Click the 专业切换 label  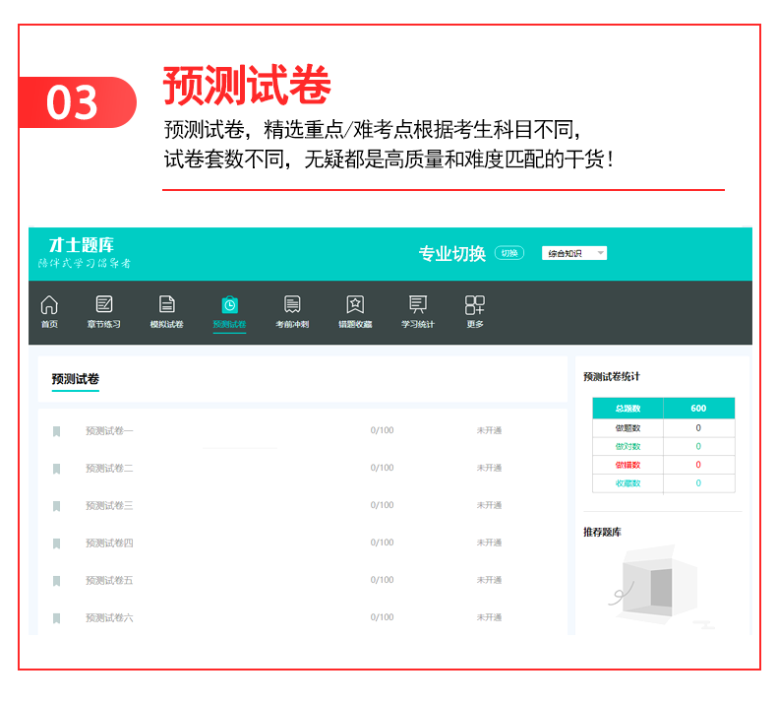pos(451,253)
